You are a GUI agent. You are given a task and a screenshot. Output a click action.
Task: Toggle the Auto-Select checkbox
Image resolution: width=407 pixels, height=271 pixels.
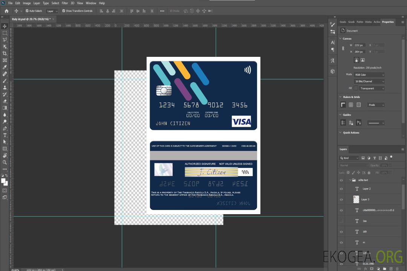[27, 11]
